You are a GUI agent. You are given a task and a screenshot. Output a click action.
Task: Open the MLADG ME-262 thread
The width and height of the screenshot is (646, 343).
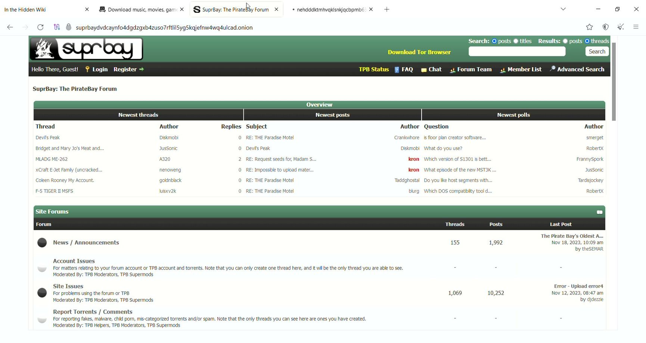click(52, 159)
